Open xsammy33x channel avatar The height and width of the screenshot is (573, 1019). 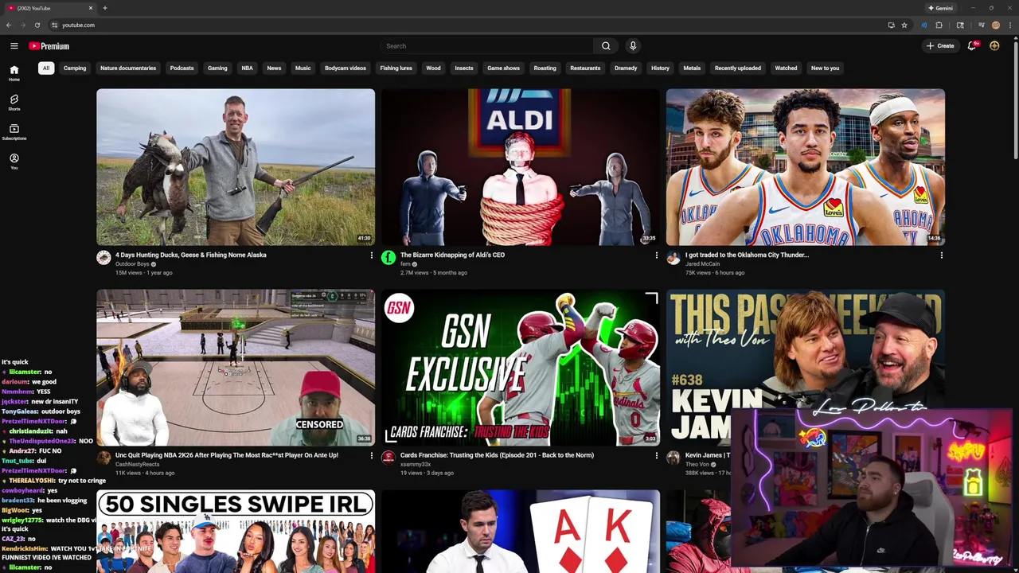[x=388, y=458]
